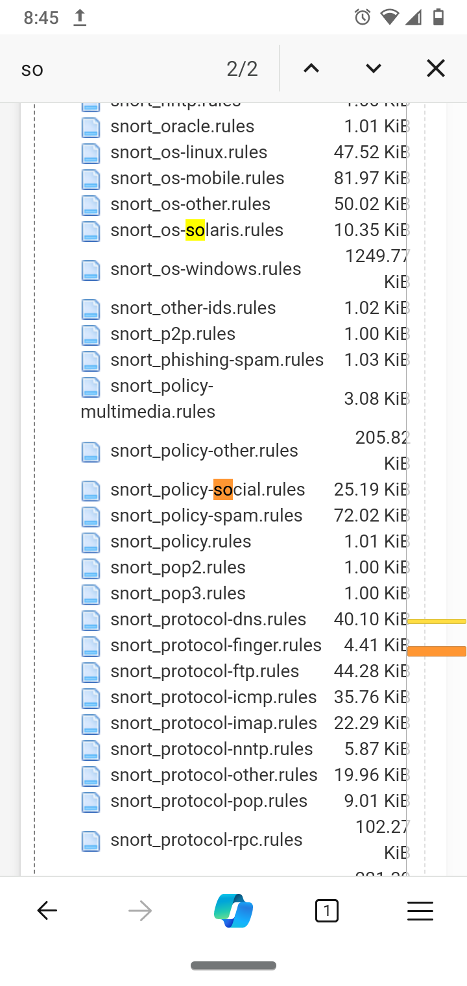Screen dimensions: 467x986
Task: Close the find-in-page bar
Action: 436,68
